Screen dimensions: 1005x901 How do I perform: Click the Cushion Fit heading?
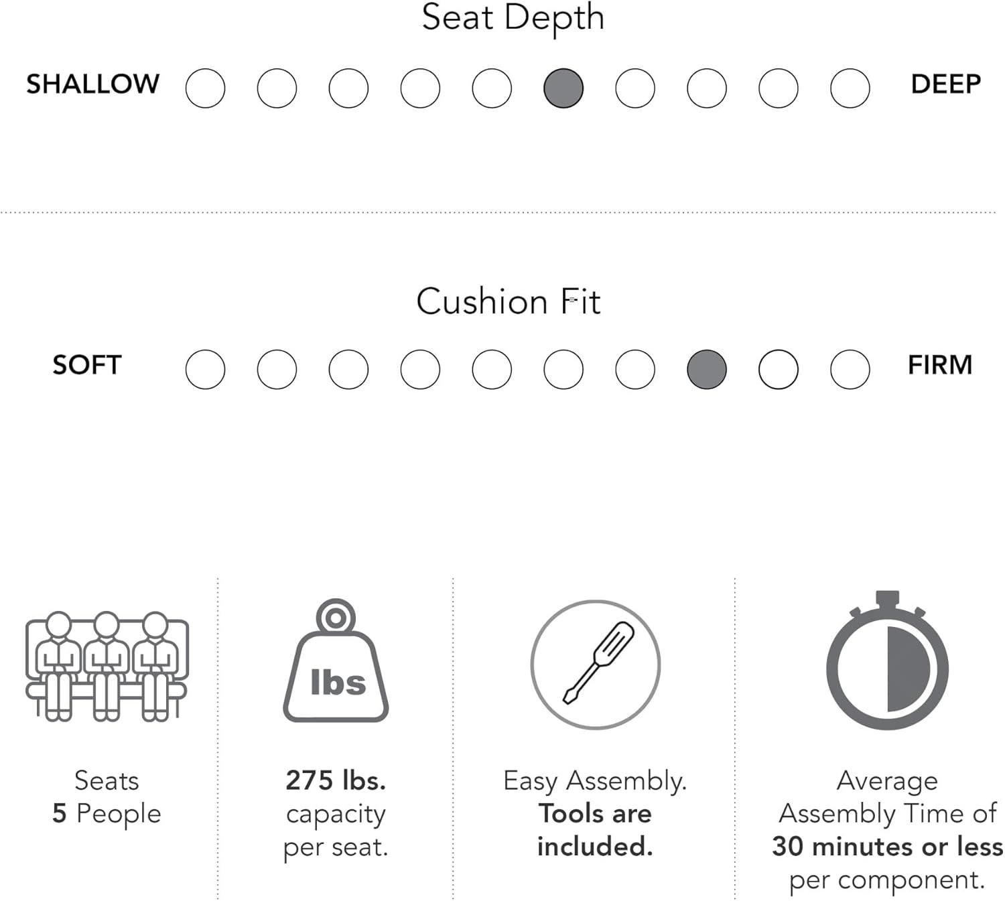click(509, 301)
